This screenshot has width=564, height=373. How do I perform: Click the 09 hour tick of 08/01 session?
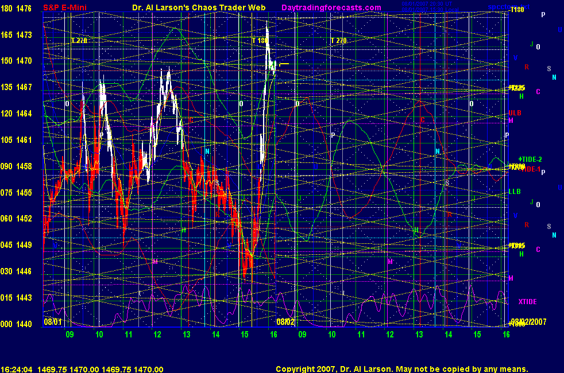tap(69, 335)
